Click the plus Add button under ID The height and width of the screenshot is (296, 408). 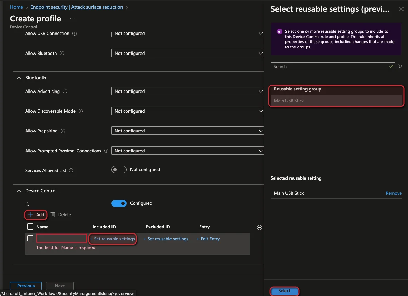pyautogui.click(x=36, y=215)
